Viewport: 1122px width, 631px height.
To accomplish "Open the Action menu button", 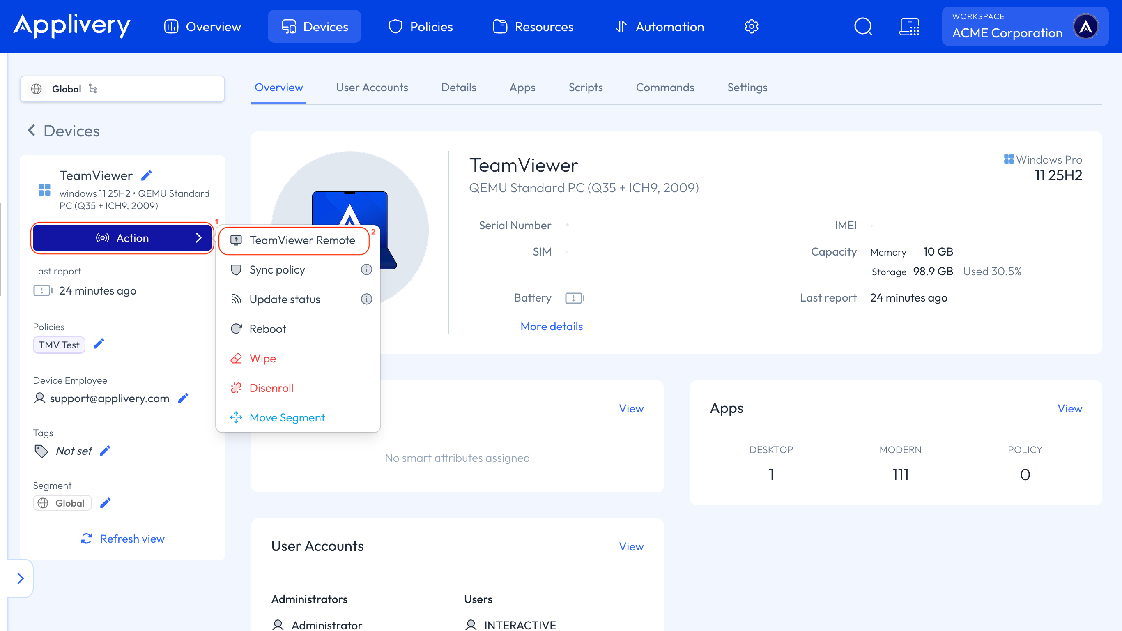I will click(x=122, y=238).
